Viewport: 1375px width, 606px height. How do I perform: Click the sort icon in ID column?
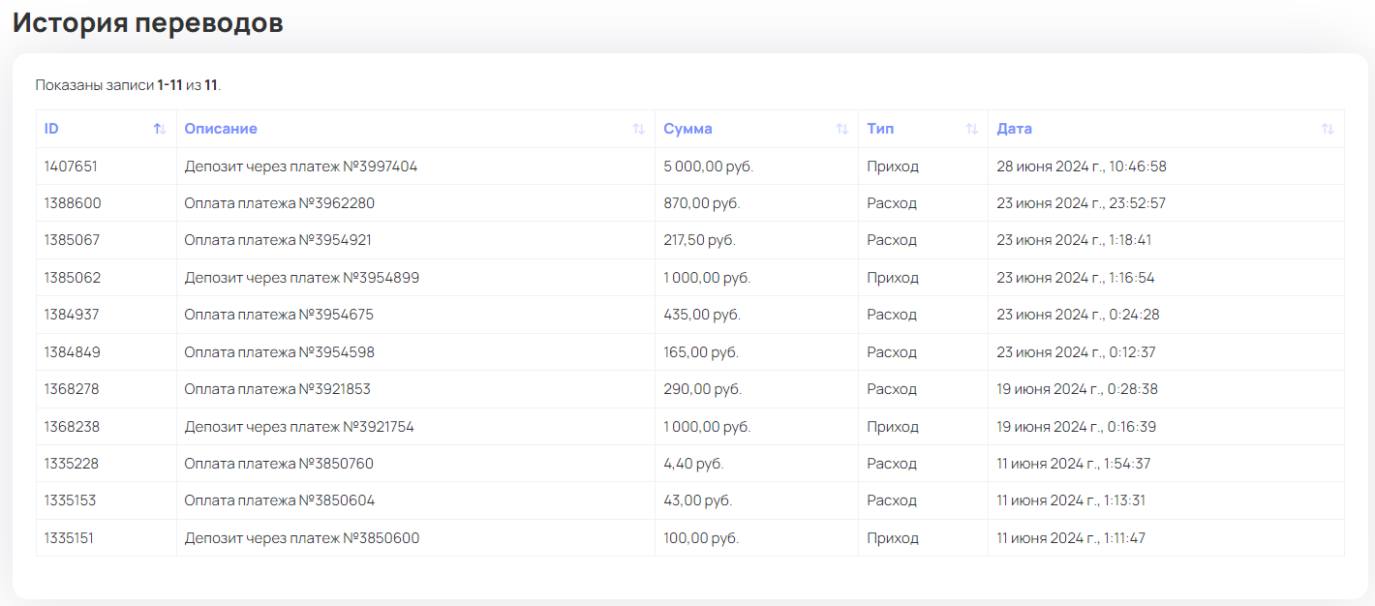pyautogui.click(x=160, y=129)
